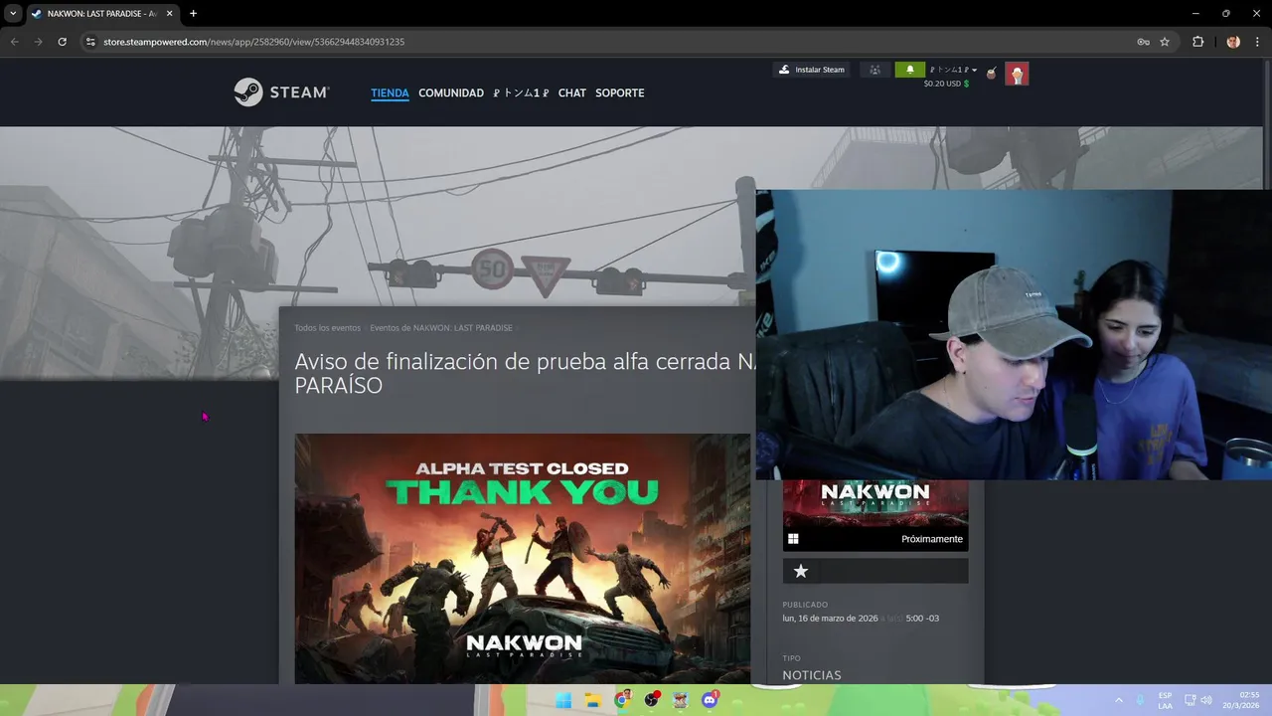Open the Chrome three-dot menu

coord(1258,42)
